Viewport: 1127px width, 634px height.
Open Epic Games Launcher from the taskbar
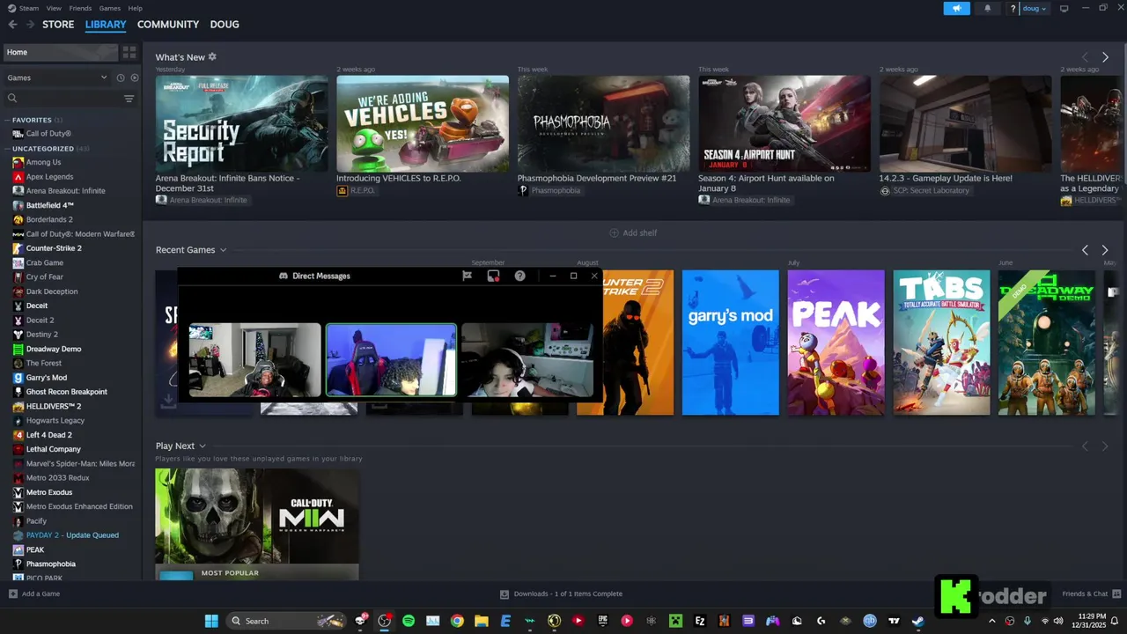603,621
